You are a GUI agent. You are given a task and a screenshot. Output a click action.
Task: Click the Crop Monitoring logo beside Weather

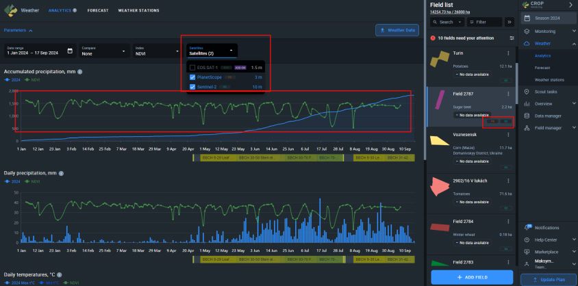pos(11,10)
